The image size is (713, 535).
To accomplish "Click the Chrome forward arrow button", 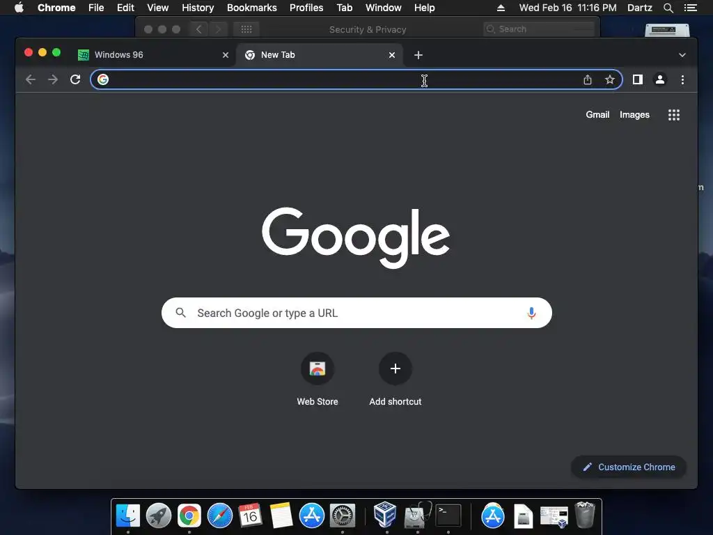I will coord(53,79).
